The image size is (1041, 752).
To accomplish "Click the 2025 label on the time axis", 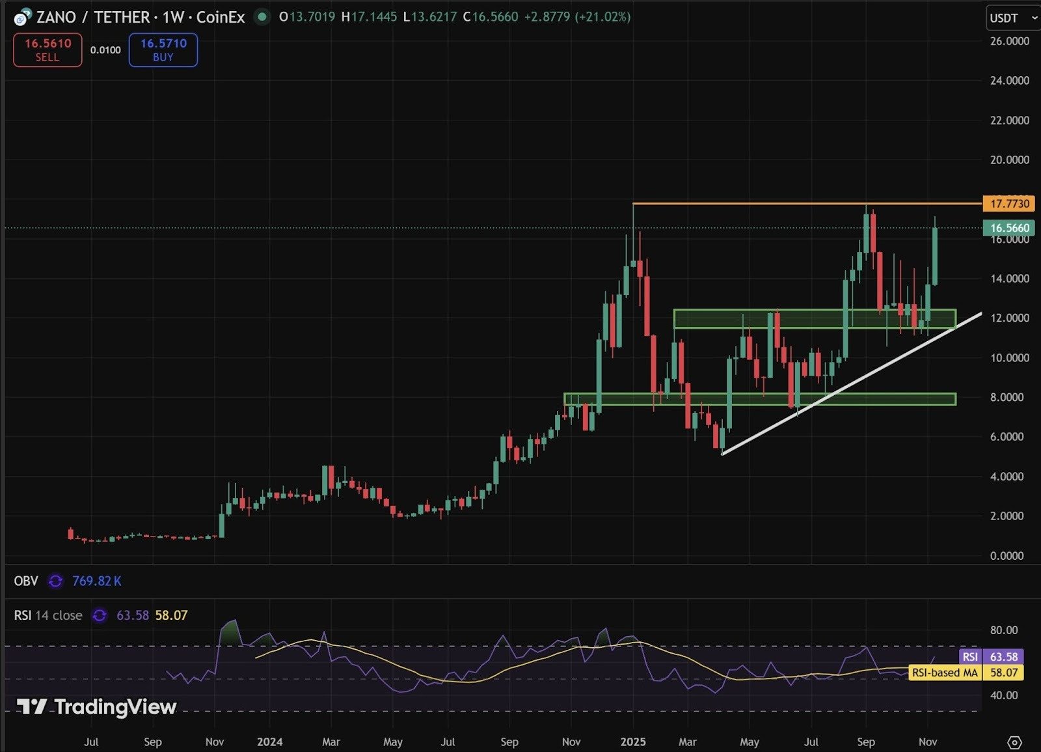I will (x=634, y=742).
